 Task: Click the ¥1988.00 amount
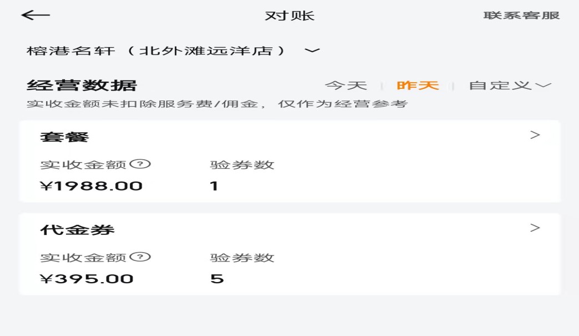[92, 186]
